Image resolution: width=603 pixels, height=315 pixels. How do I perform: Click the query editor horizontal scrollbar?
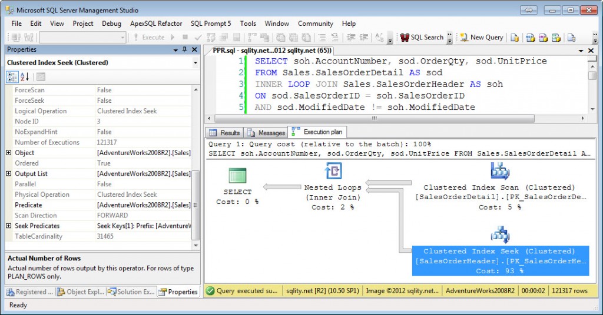tap(371, 118)
